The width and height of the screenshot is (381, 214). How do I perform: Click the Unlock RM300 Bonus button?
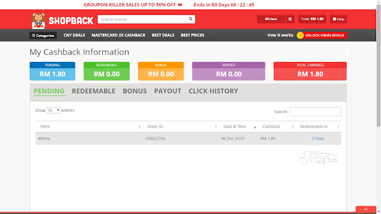[x=324, y=36]
